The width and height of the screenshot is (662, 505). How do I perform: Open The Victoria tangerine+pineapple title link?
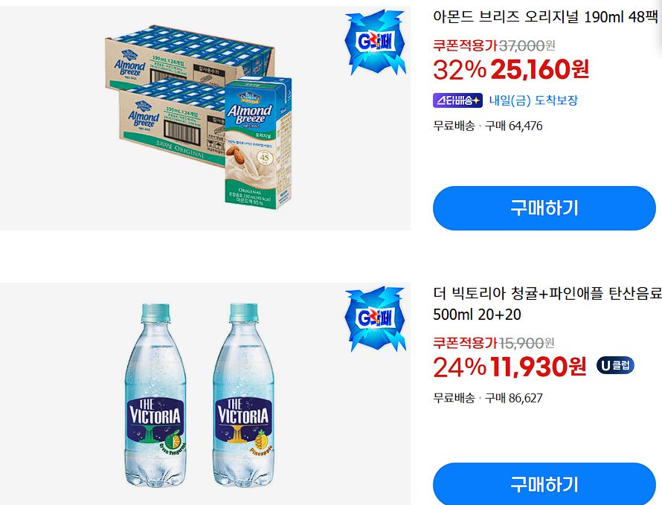(547, 303)
